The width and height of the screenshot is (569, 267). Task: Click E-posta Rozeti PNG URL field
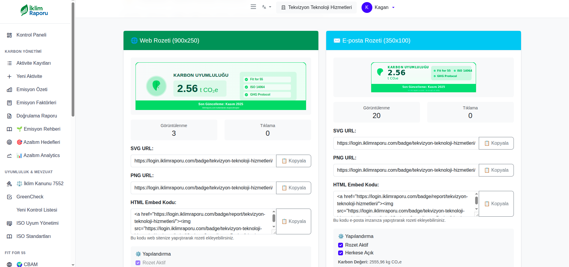406,170
